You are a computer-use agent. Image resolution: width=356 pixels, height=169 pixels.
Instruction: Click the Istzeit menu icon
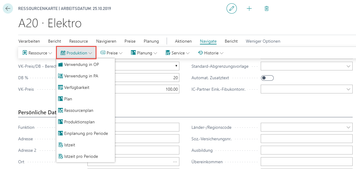[x=60, y=145]
